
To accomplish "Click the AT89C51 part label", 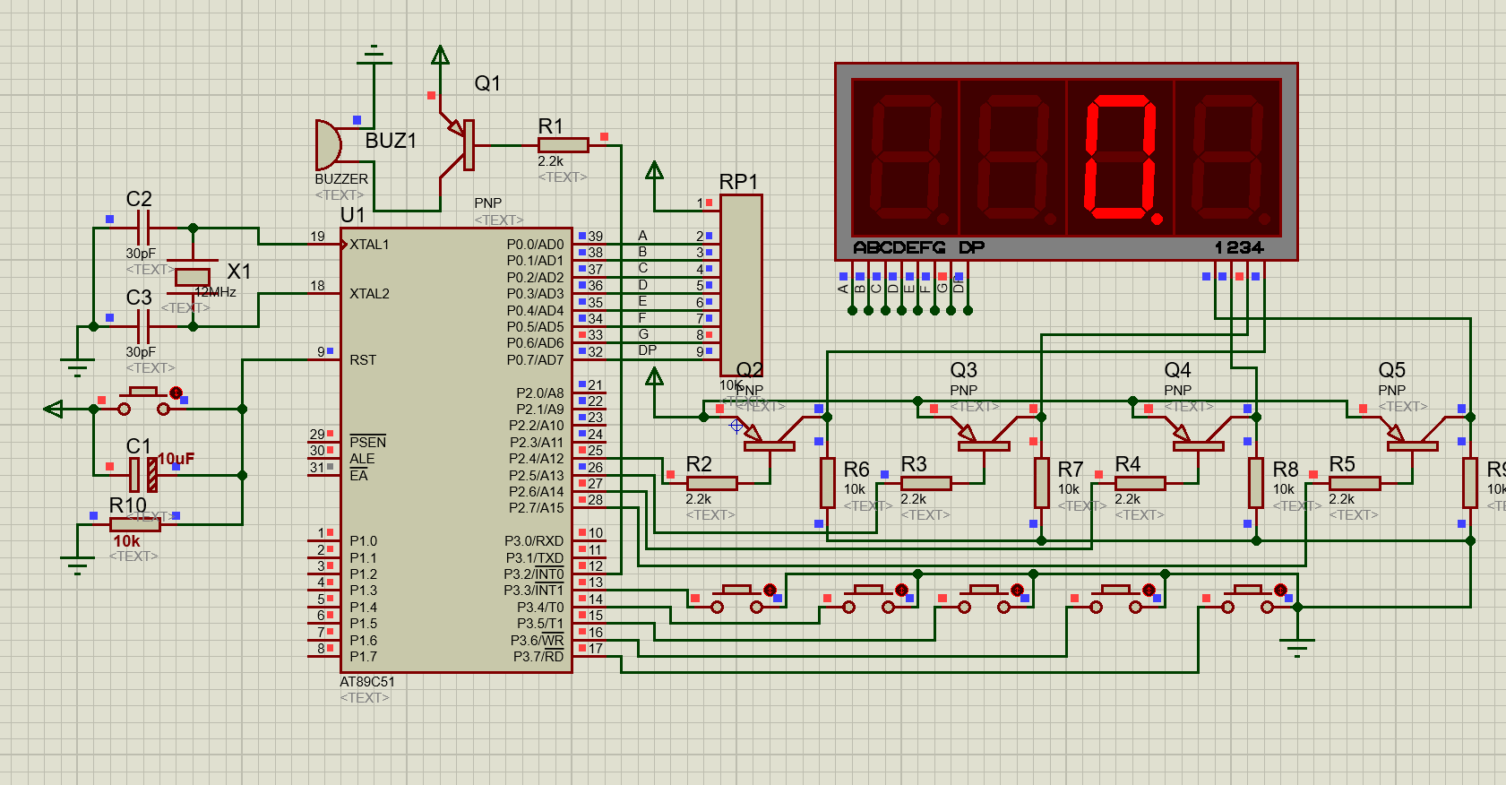I will [x=367, y=682].
